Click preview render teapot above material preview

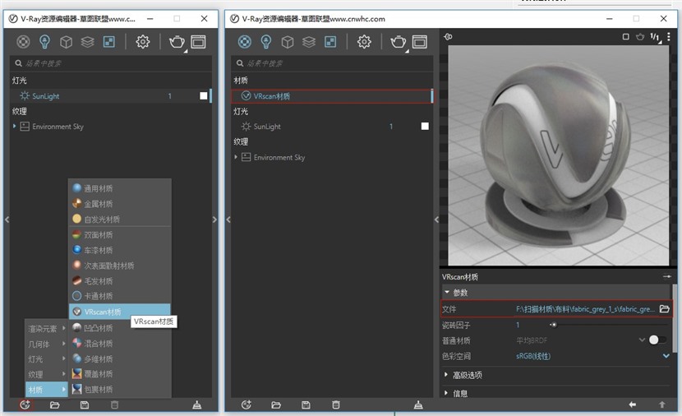point(640,37)
